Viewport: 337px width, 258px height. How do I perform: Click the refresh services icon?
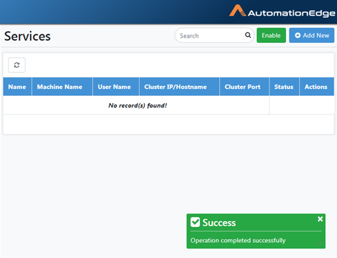tap(17, 65)
